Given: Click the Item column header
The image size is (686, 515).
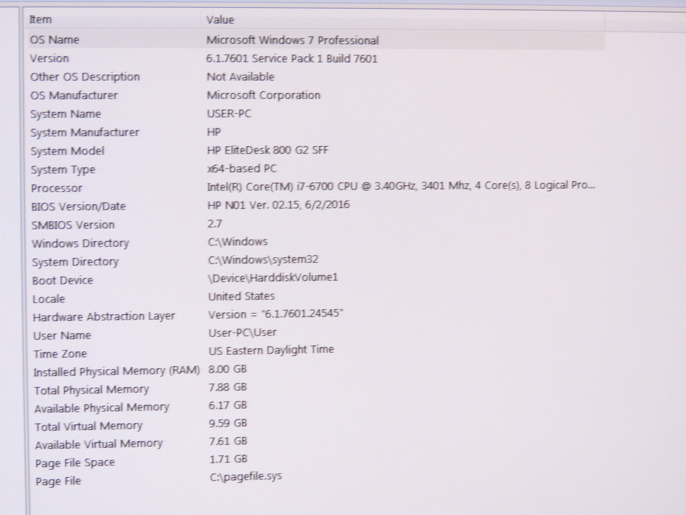Looking at the screenshot, I should (x=40, y=19).
